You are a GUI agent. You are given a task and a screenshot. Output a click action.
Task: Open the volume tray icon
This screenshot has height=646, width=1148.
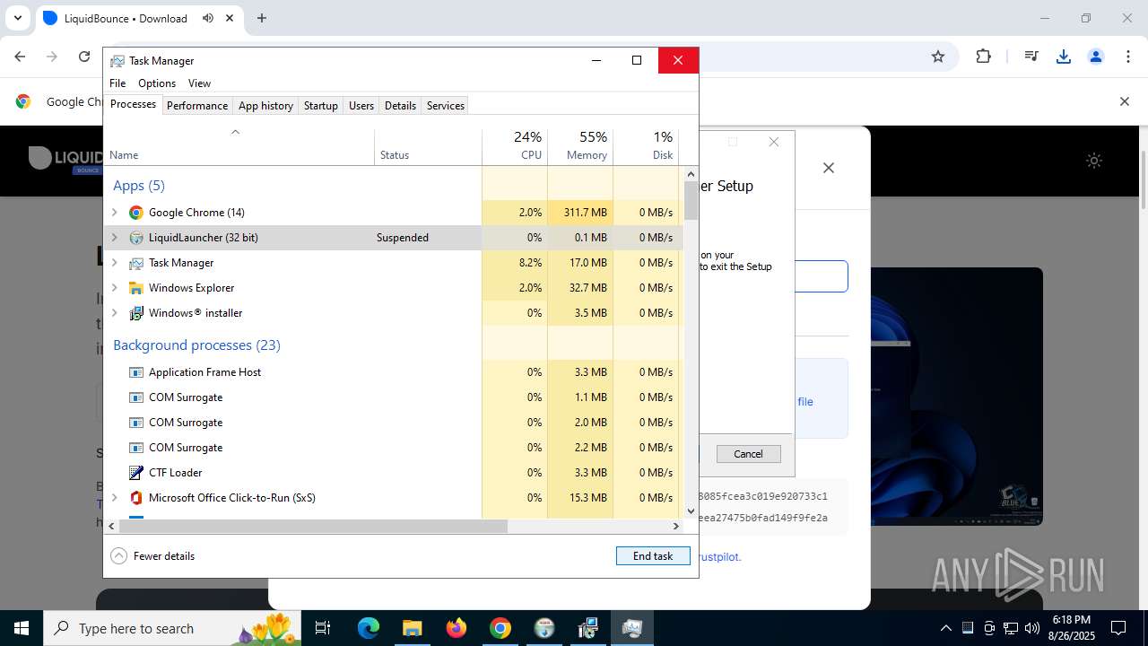point(1032,628)
